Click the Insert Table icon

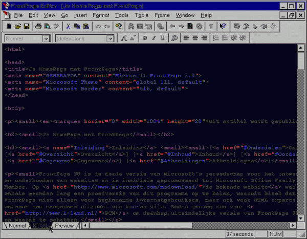pyautogui.click(x=140, y=26)
